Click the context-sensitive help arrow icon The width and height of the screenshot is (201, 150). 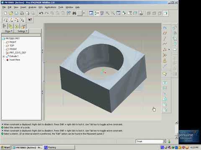pos(30,20)
